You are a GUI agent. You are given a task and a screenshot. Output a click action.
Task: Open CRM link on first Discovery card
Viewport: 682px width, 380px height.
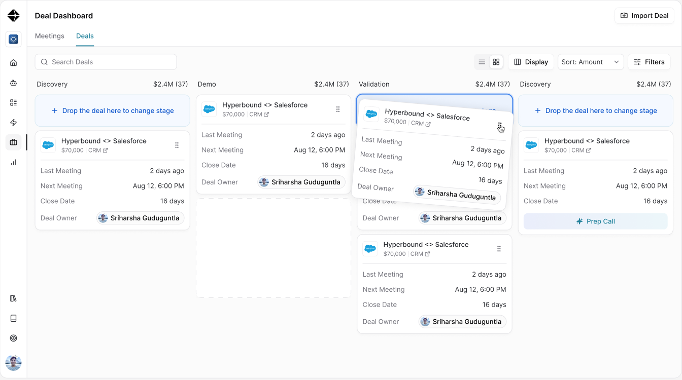pyautogui.click(x=98, y=150)
